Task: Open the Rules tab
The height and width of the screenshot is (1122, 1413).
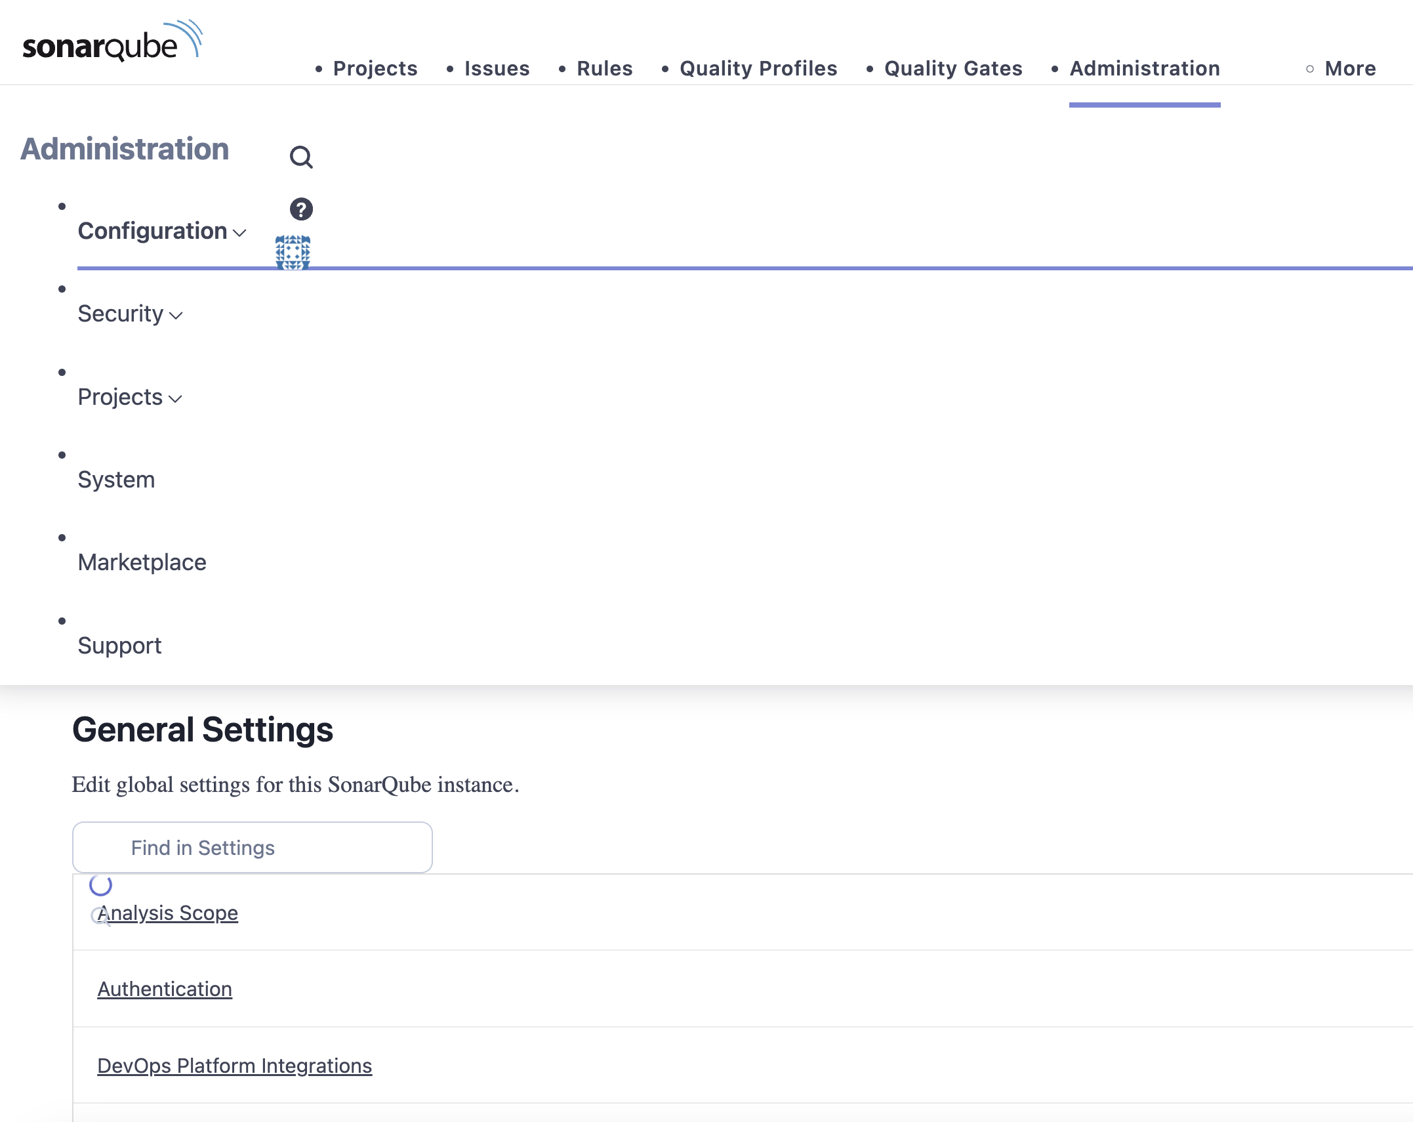Action: [x=604, y=68]
